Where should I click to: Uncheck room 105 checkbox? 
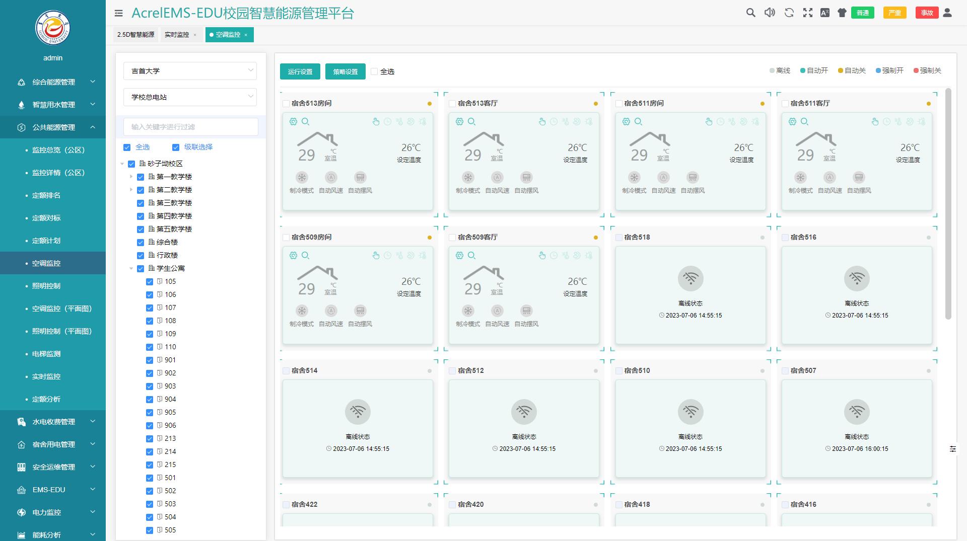pos(150,282)
